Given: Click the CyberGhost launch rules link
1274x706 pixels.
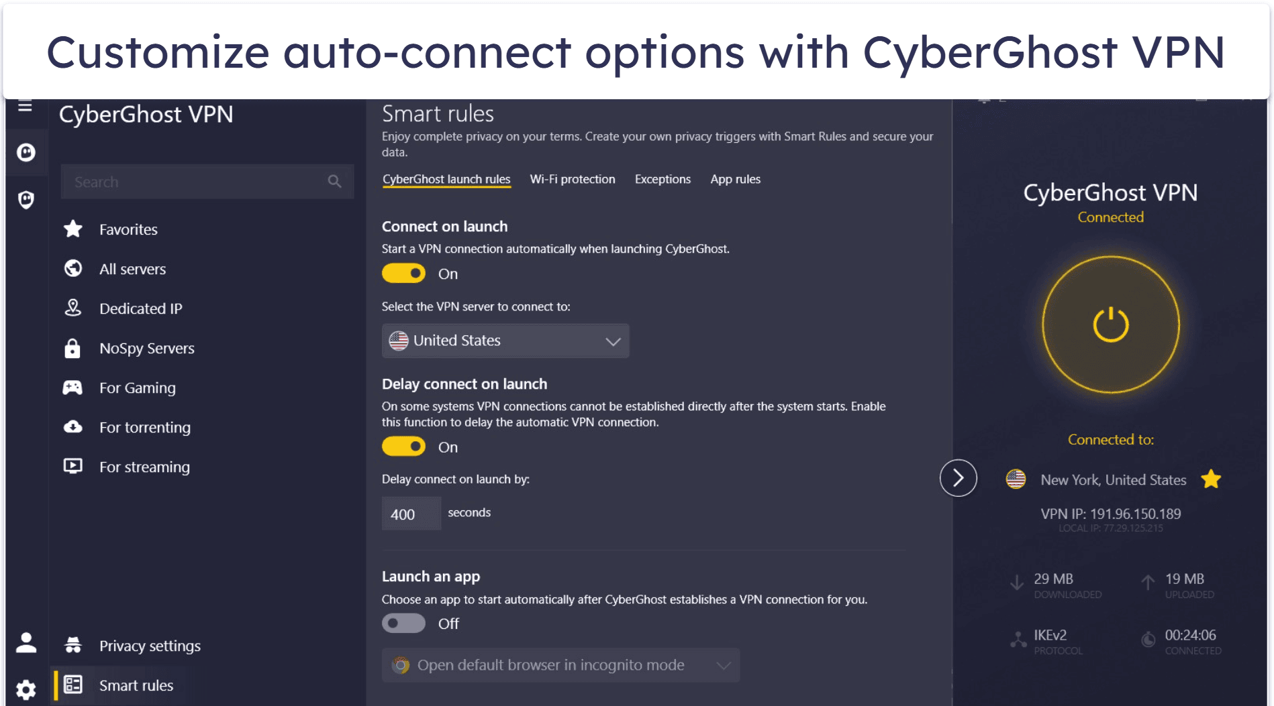Looking at the screenshot, I should [x=446, y=179].
